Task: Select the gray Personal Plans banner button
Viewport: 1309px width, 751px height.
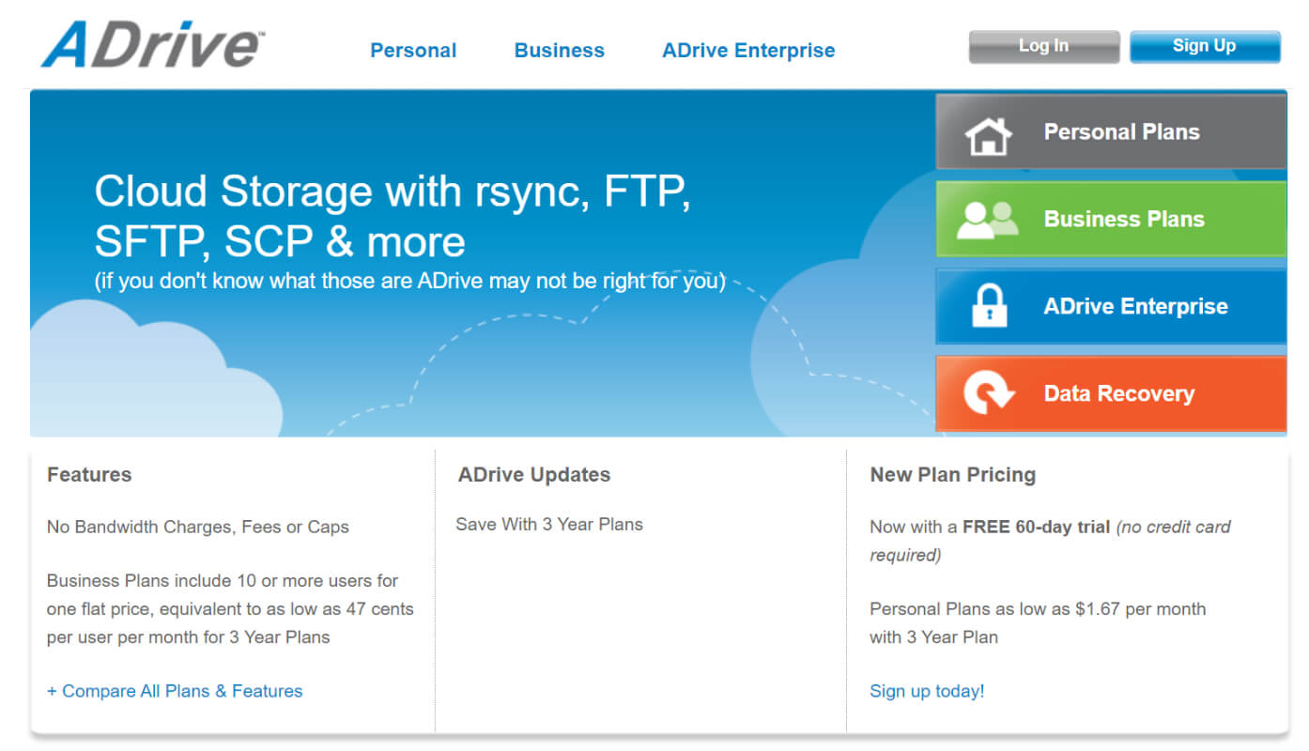Action: (x=1111, y=131)
